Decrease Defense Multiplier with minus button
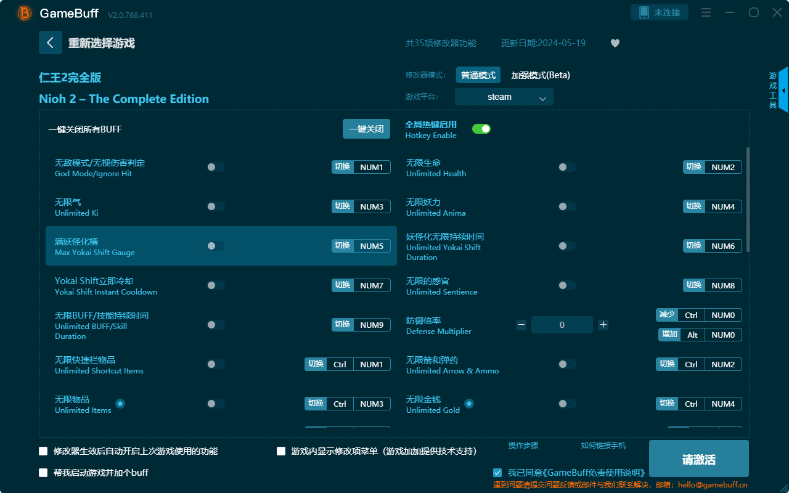Screen dimensions: 789x493 521,325
